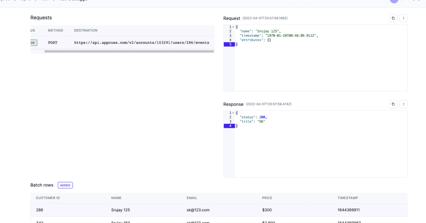Copy the Request JSON payload

pyautogui.click(x=393, y=18)
